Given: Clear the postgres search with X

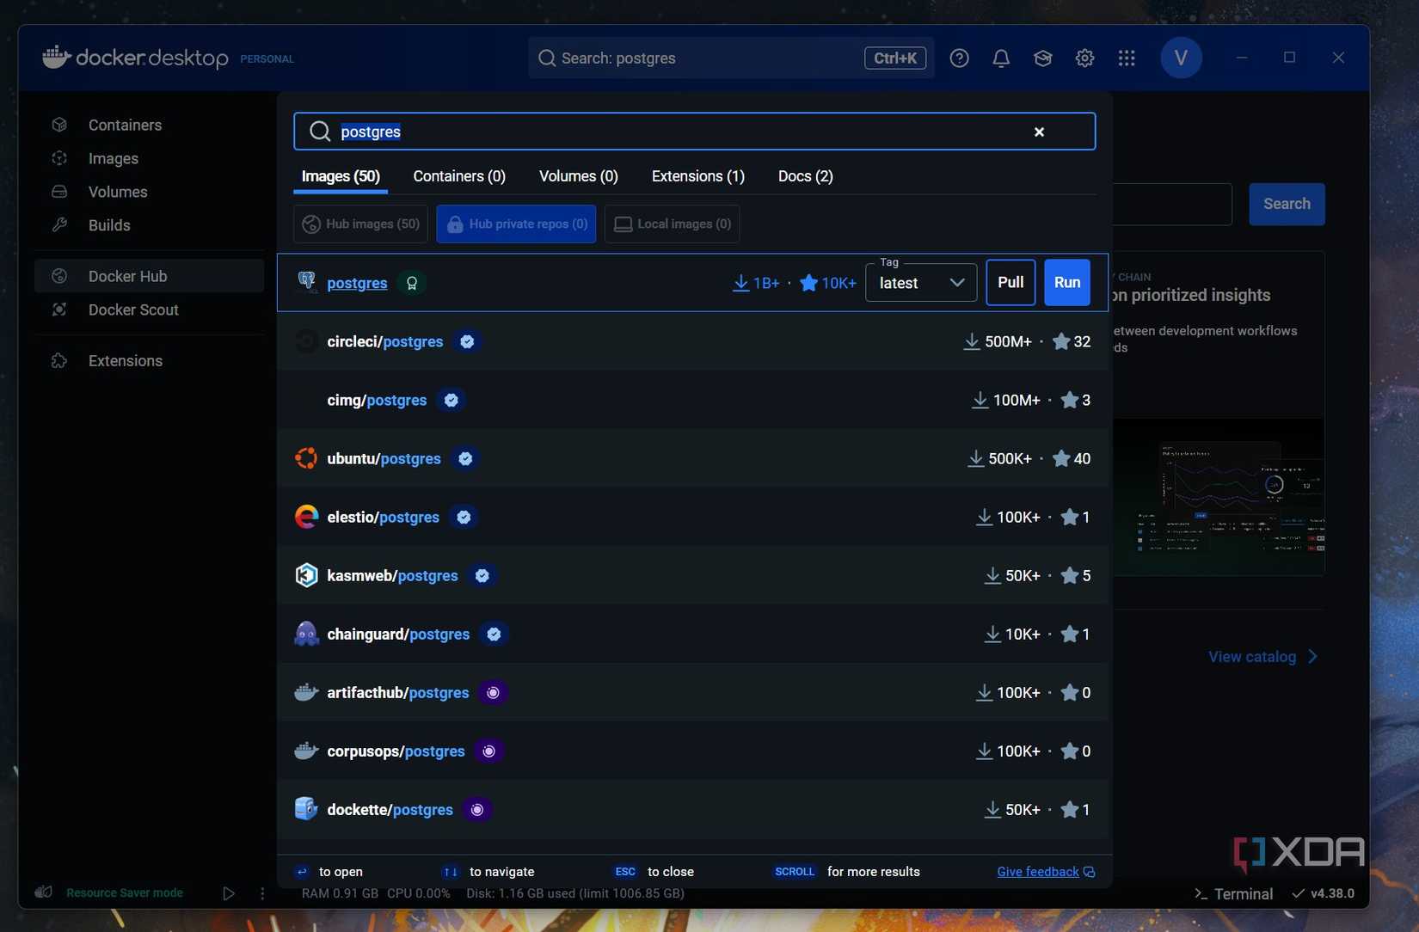Looking at the screenshot, I should coord(1039,132).
